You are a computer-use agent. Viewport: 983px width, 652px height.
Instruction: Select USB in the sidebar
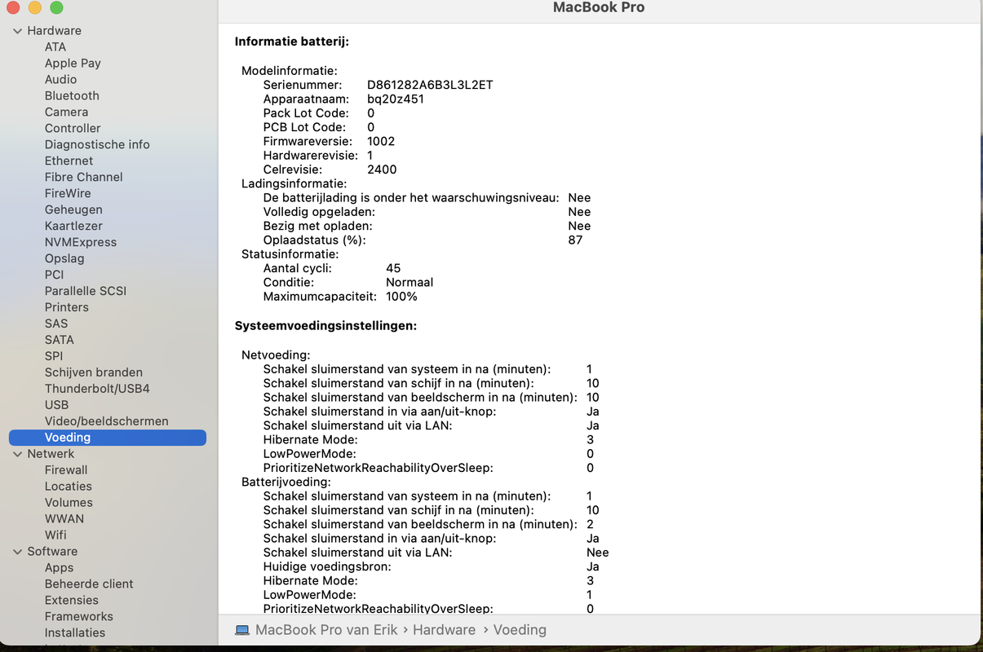tap(56, 405)
